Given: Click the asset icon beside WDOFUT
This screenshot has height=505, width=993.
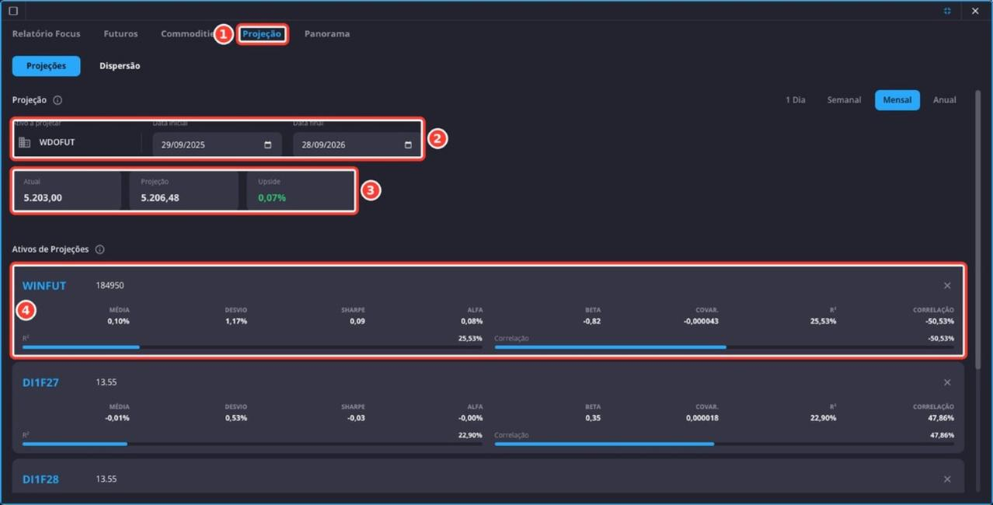Looking at the screenshot, I should click(x=24, y=143).
